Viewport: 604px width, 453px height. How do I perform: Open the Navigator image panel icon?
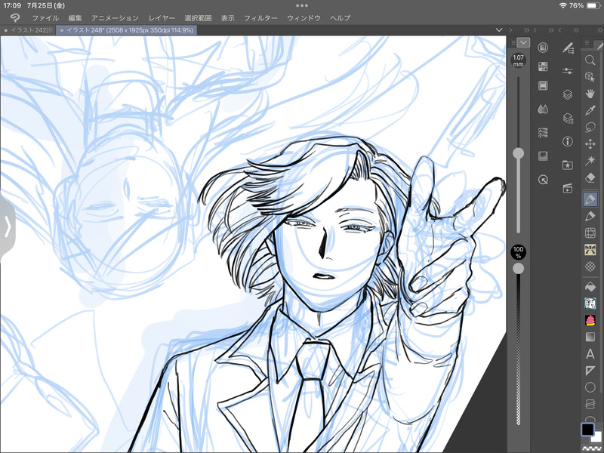pos(543,156)
